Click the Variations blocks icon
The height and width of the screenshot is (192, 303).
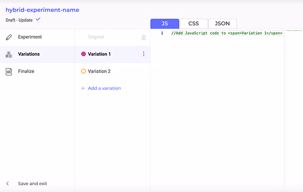tap(9, 55)
